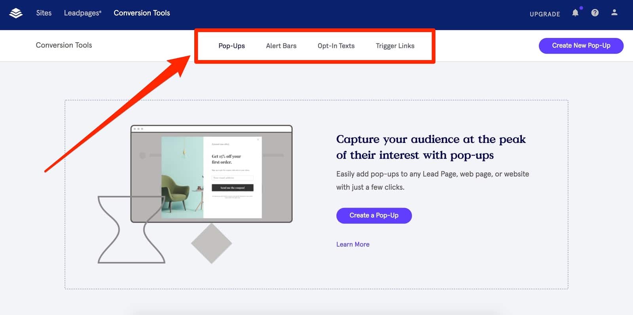Screen dimensions: 633x315
Task: Click the gray diamond shape graphic
Action: [212, 244]
